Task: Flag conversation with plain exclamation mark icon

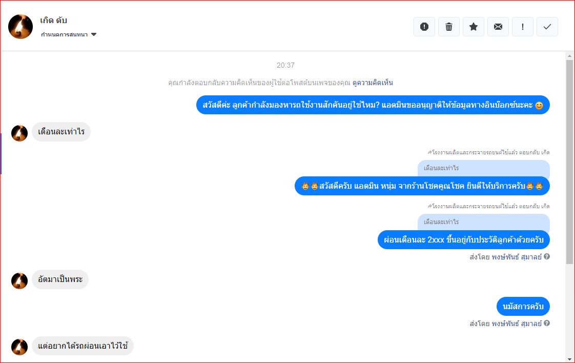Action: pos(523,27)
